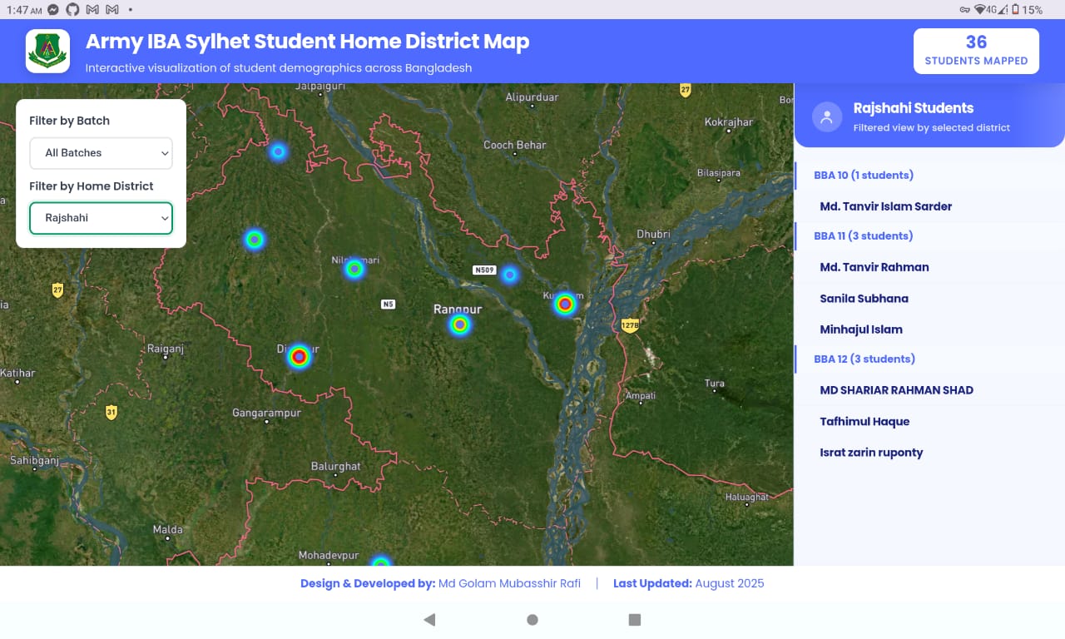Screen dimensions: 1065x639
Task: Open the Filter by Home District dropdown
Action: click(x=101, y=218)
